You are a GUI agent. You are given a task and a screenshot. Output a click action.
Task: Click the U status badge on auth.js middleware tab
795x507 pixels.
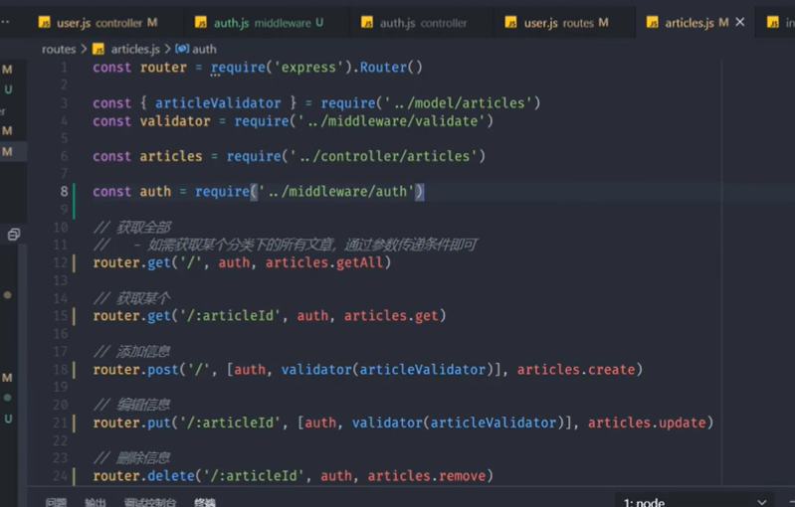pos(319,23)
